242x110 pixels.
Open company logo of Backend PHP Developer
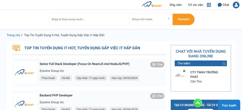point(25,102)
